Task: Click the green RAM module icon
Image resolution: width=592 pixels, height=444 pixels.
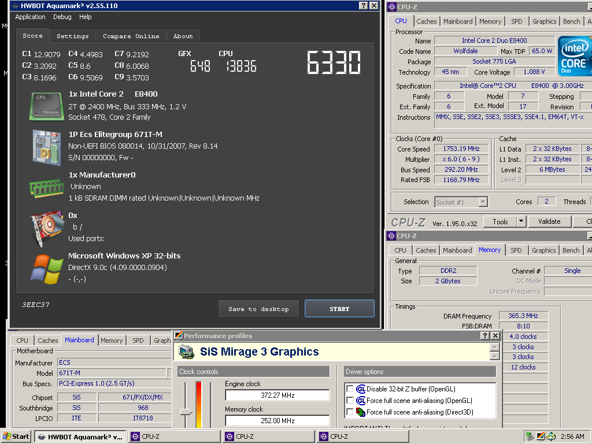Action: (x=47, y=188)
